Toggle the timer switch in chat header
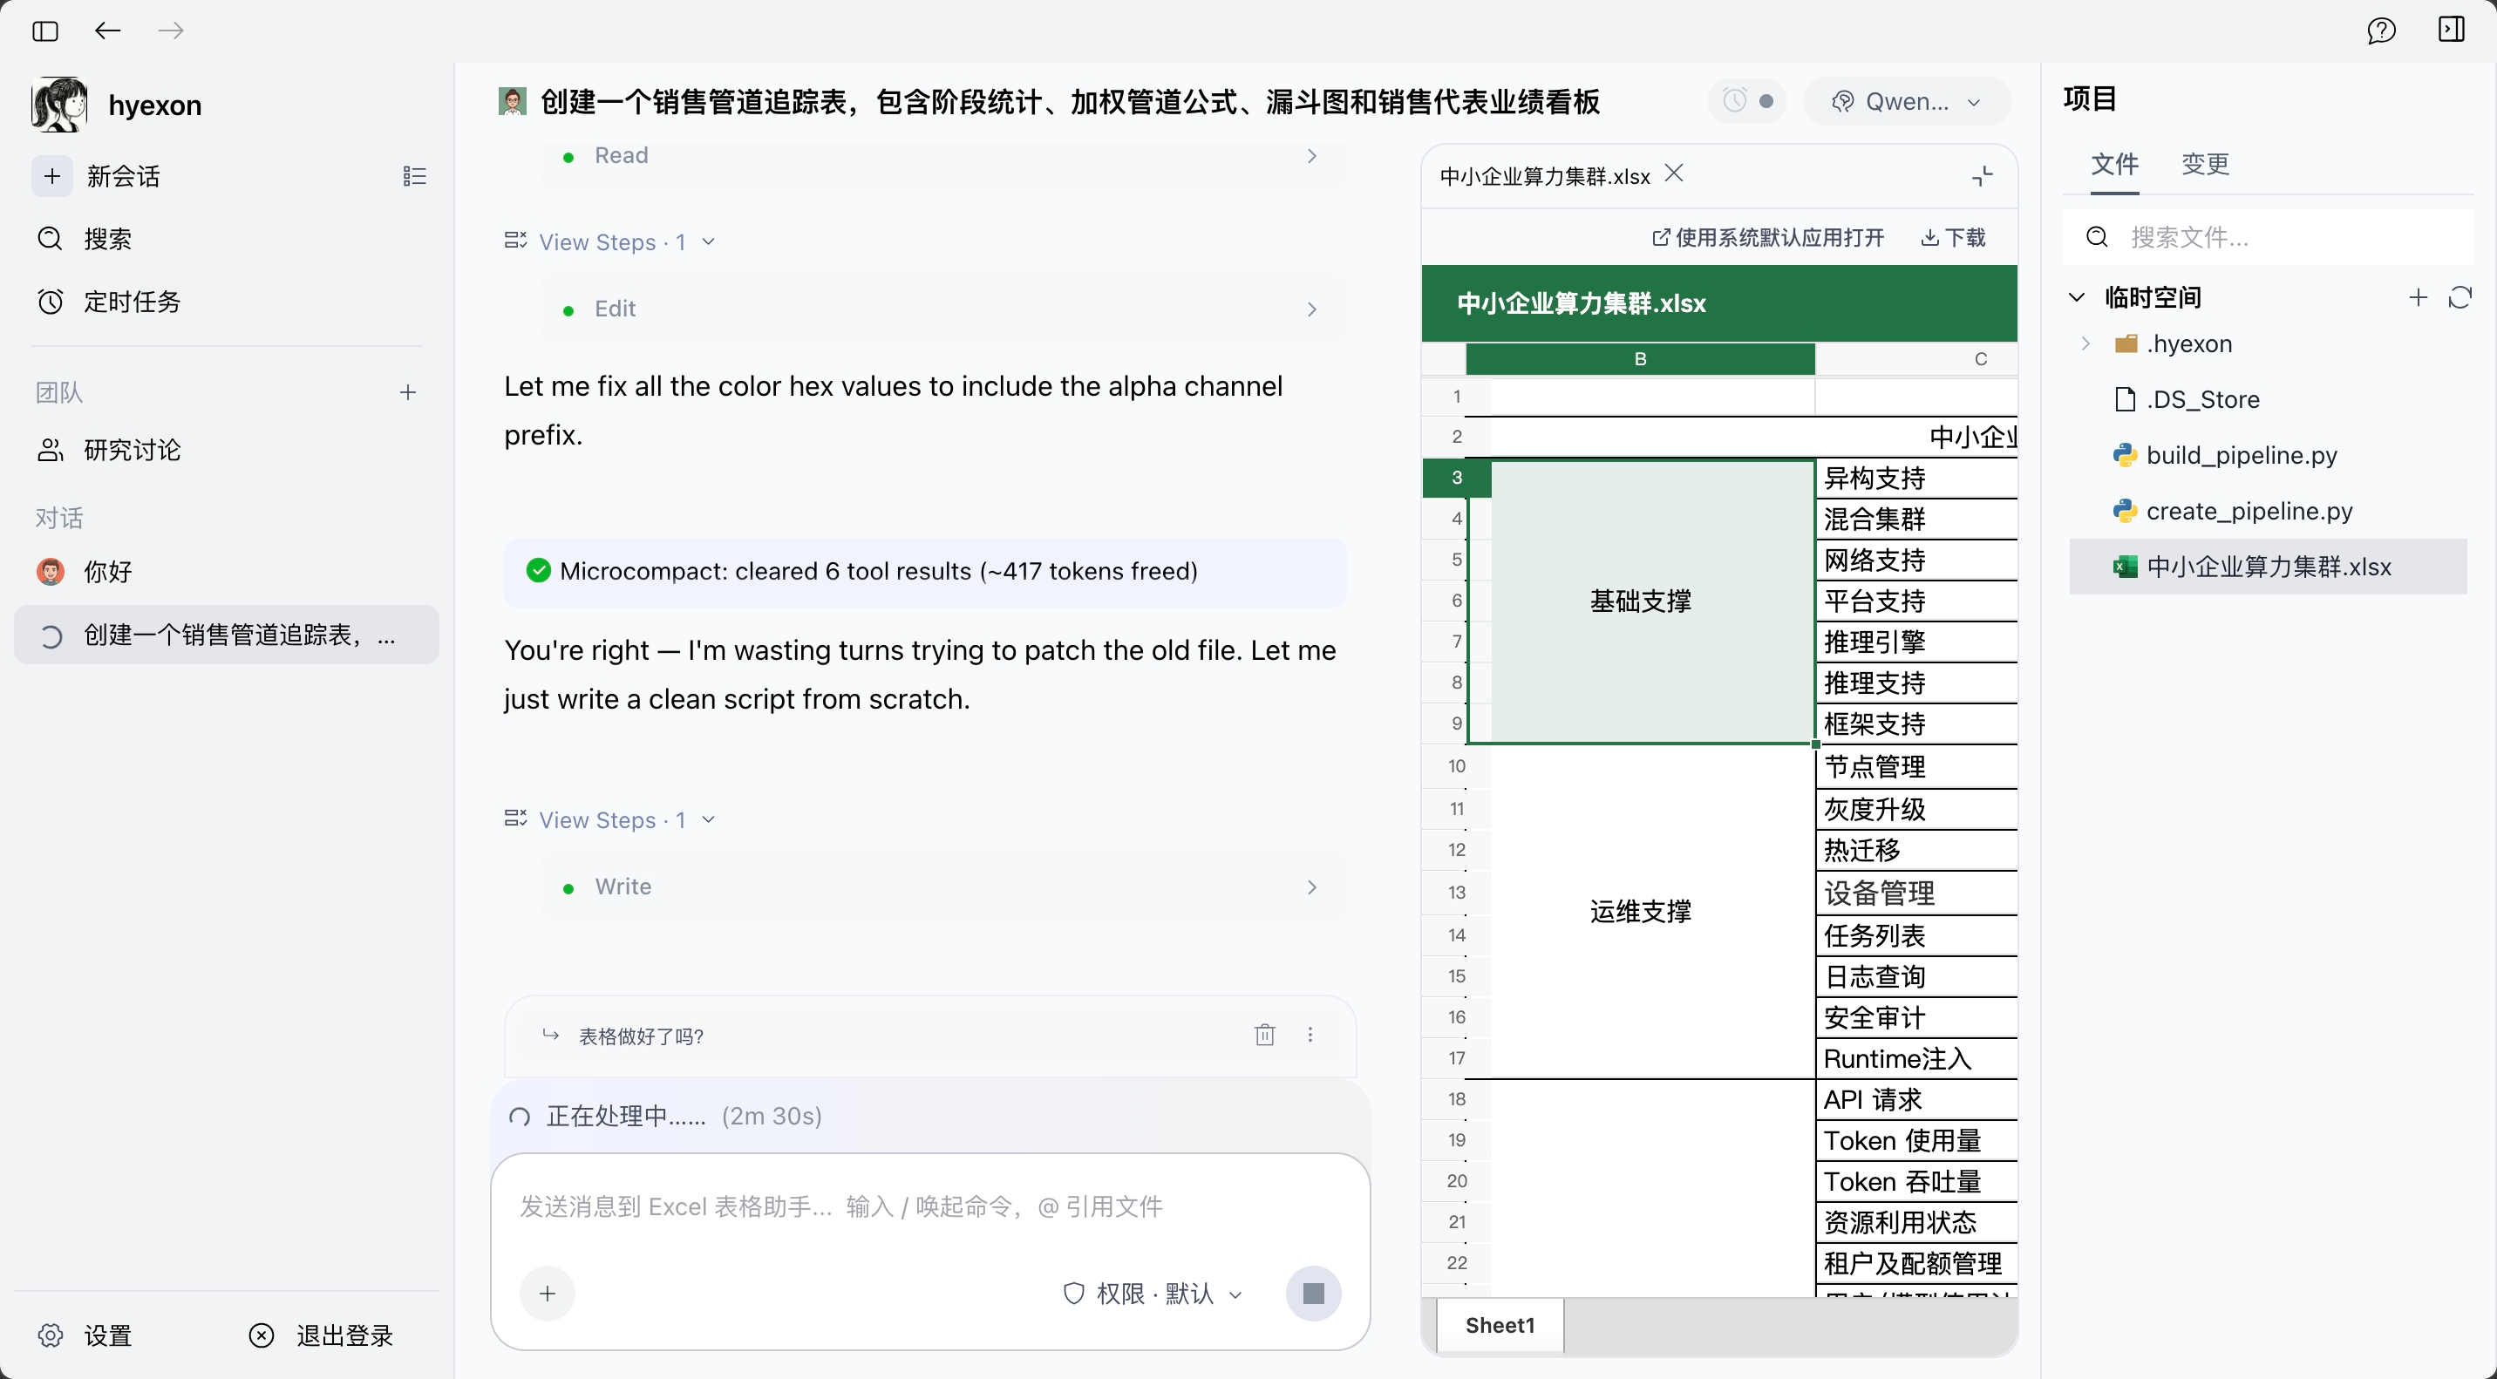Image resolution: width=2497 pixels, height=1379 pixels. pyautogui.click(x=1748, y=101)
